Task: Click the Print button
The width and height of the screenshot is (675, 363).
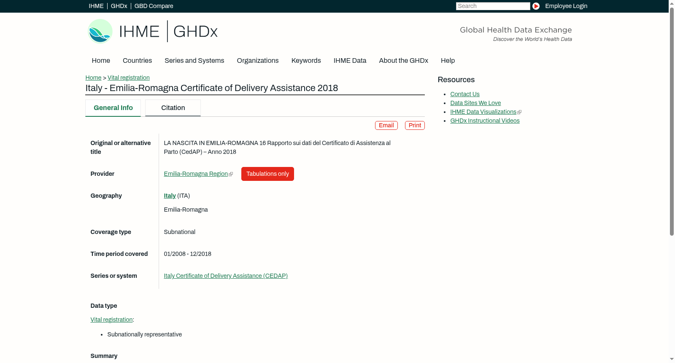Action: coord(415,126)
